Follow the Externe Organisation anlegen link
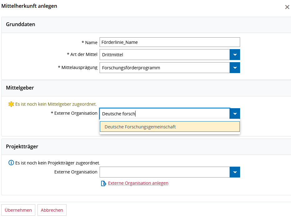The width and height of the screenshot is (291, 217). pyautogui.click(x=138, y=183)
